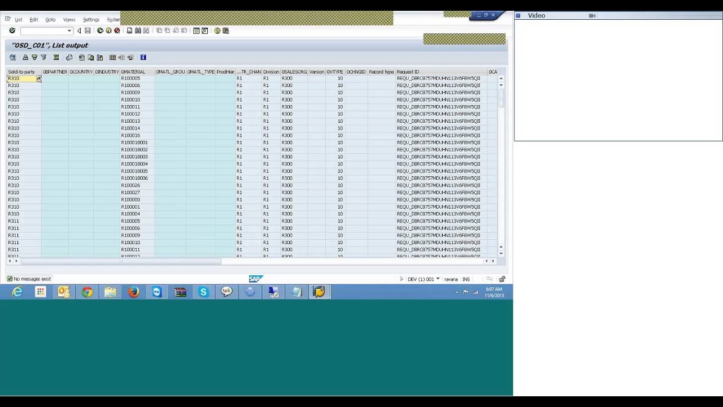The width and height of the screenshot is (723, 407).
Task: Click the yellow Help icon
Action: [x=217, y=31]
